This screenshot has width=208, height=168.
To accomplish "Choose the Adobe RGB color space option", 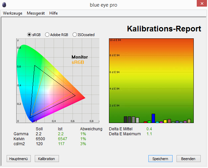I will pyautogui.click(x=47, y=35).
